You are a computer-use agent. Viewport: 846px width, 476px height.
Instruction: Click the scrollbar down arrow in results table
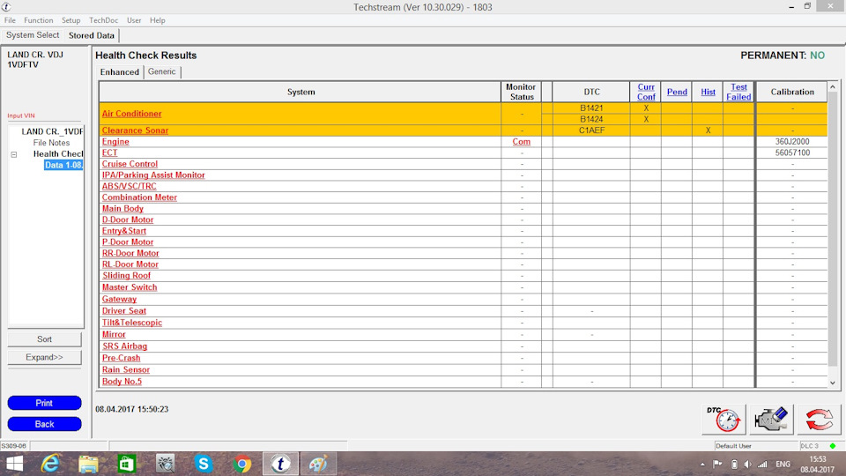[833, 383]
